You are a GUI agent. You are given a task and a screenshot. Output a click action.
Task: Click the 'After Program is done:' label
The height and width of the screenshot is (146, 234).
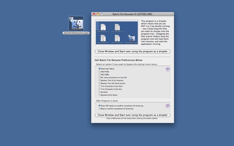(107, 101)
